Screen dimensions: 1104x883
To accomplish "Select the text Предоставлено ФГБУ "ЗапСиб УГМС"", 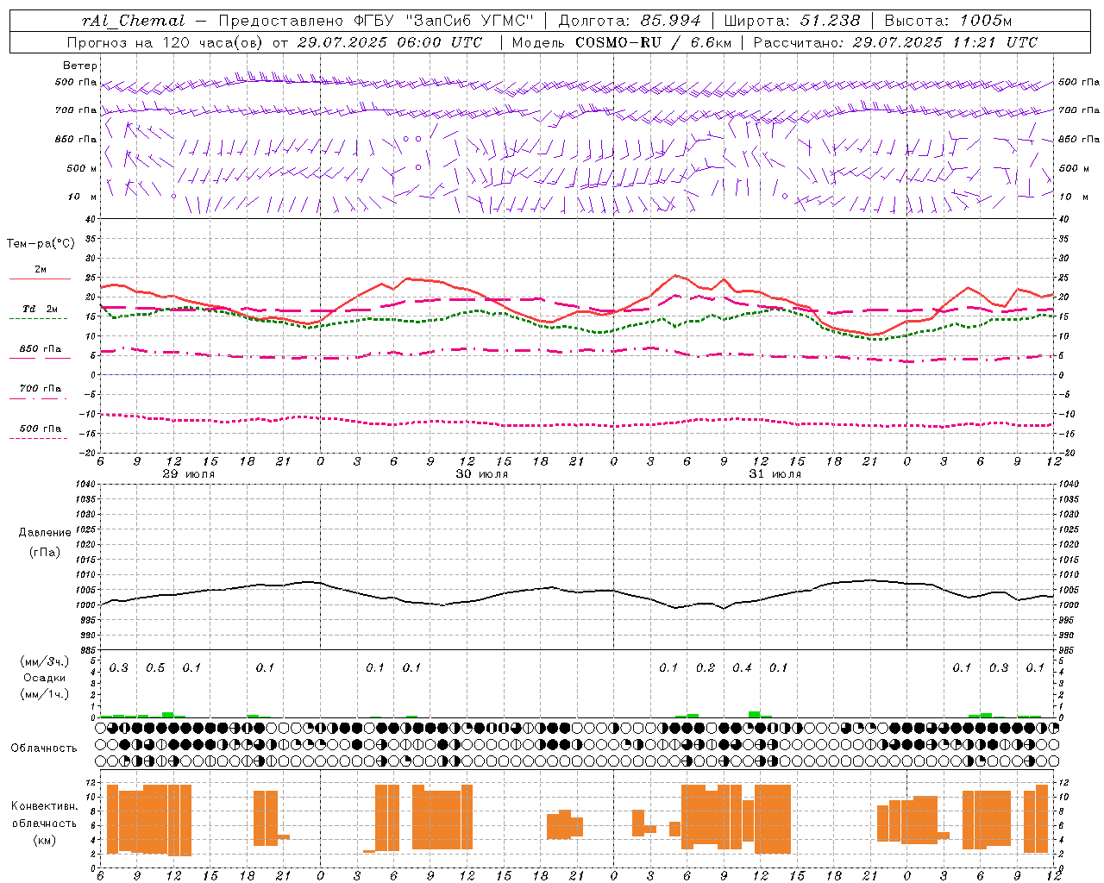I will click(376, 21).
